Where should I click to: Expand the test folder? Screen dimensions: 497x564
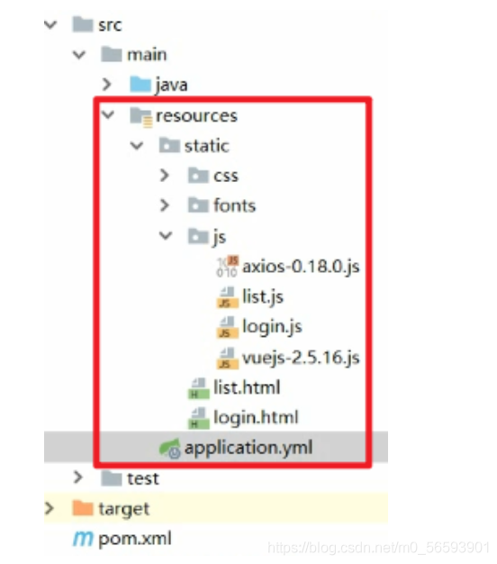78,478
